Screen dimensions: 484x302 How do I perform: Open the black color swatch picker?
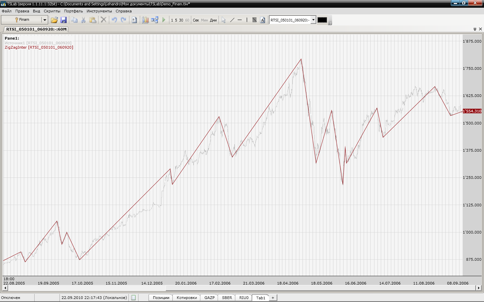[x=322, y=20]
